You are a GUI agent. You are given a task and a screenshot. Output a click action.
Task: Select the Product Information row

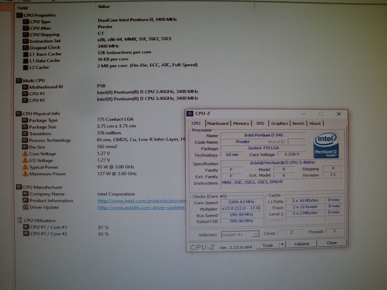tap(104, 201)
